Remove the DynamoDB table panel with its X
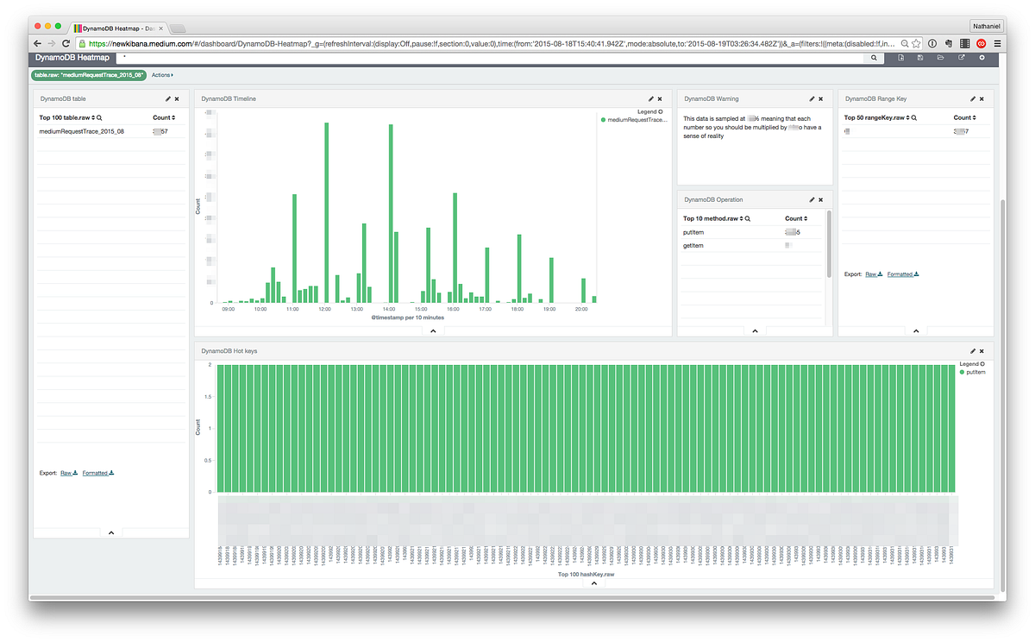Viewport: 1035px width, 642px height. 177,99
